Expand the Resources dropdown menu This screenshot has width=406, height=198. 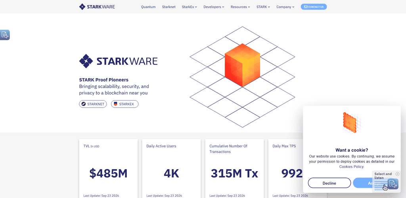pyautogui.click(x=240, y=7)
